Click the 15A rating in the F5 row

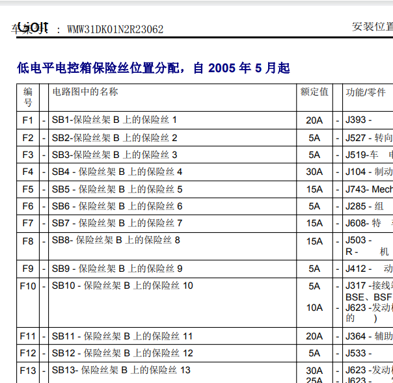tap(314, 189)
